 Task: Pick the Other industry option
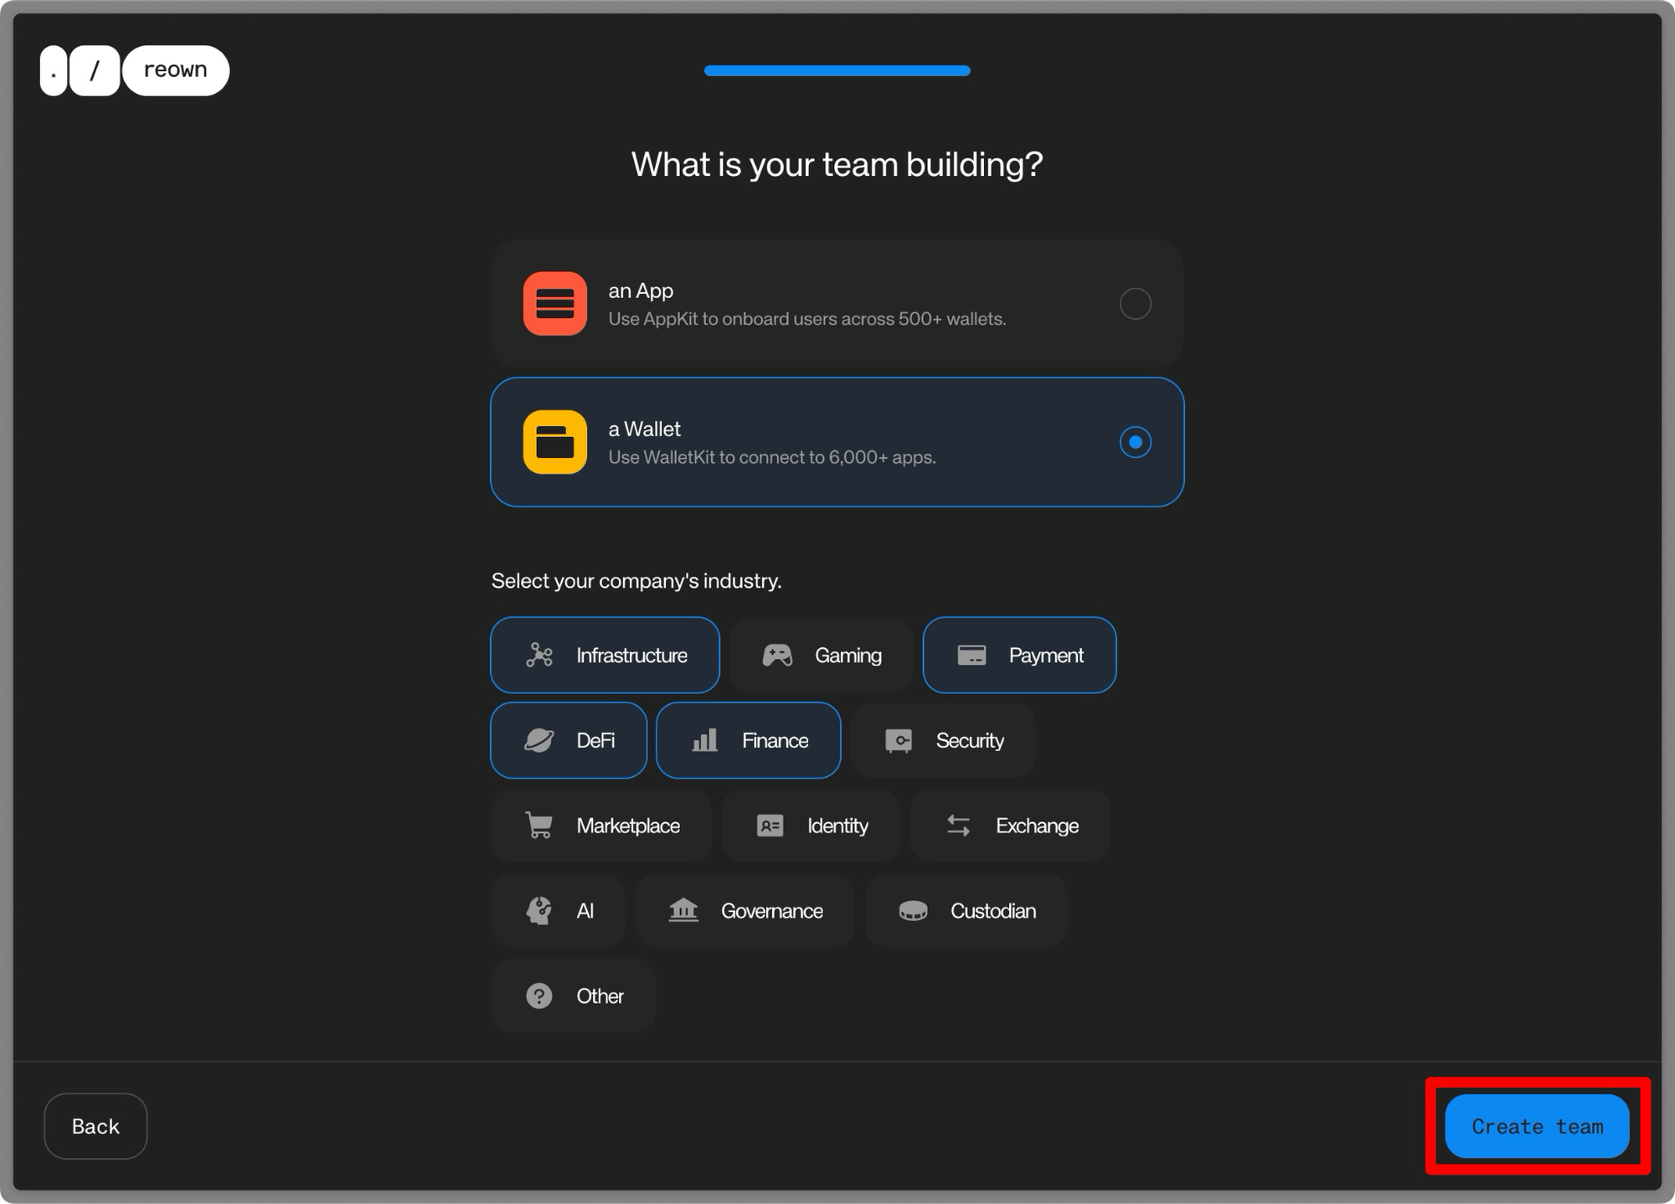click(573, 996)
